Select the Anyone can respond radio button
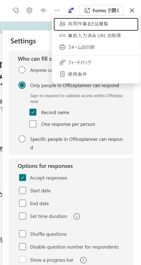 pos(22,70)
